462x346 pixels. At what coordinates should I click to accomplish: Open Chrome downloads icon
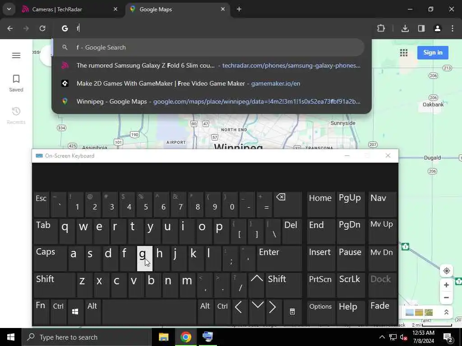tap(405, 28)
